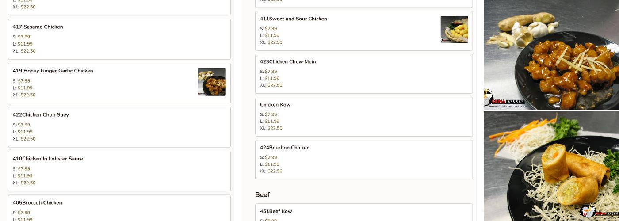The image size is (619, 221).
Task: Click the Sweet and Sour Chicken thumbnail
Action: tap(454, 30)
